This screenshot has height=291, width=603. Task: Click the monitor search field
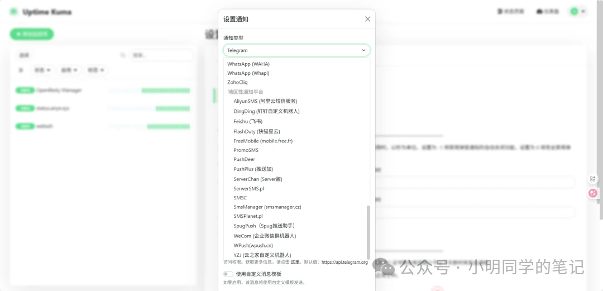coord(161,55)
